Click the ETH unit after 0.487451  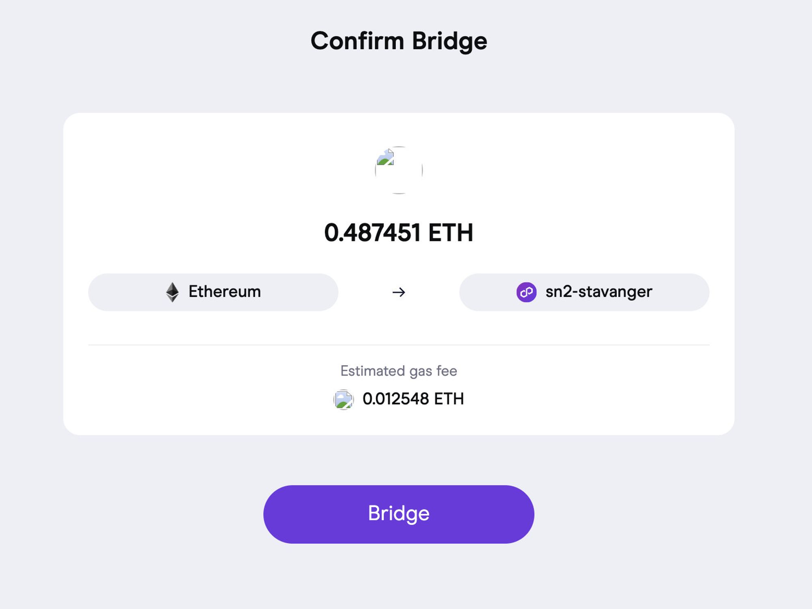coord(451,233)
